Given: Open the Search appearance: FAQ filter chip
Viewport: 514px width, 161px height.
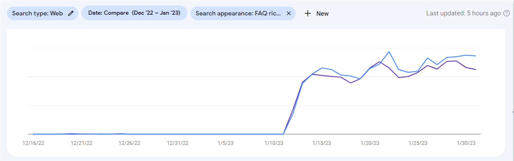Looking at the screenshot, I should click(x=243, y=13).
